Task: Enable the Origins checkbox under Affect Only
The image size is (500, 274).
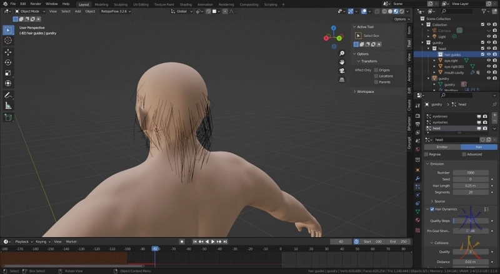Action: [376, 70]
